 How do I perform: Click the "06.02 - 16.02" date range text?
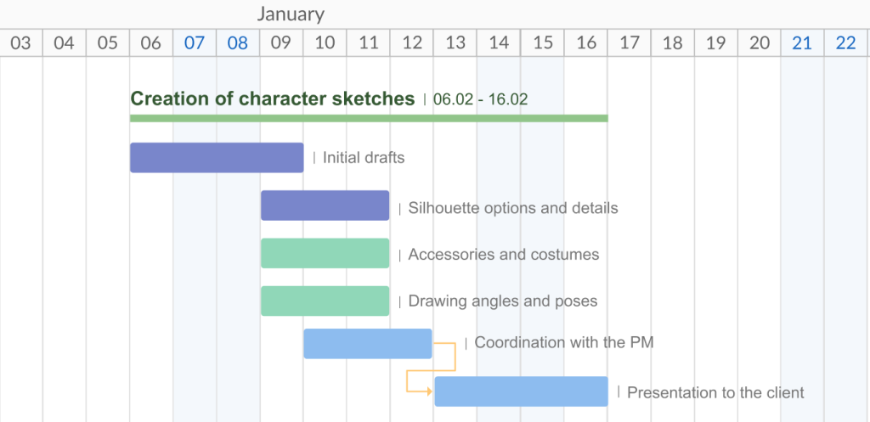click(480, 99)
